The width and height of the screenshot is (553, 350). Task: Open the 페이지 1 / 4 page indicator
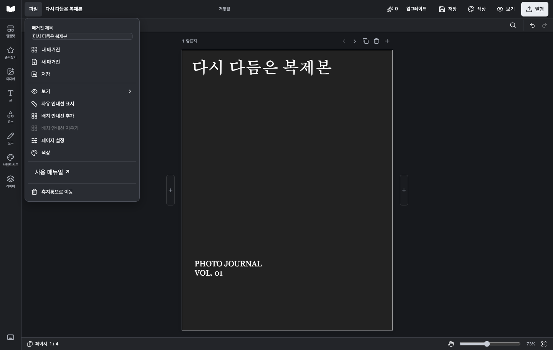(43, 344)
